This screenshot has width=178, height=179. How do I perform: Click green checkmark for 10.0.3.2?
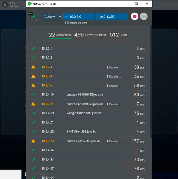33,58
